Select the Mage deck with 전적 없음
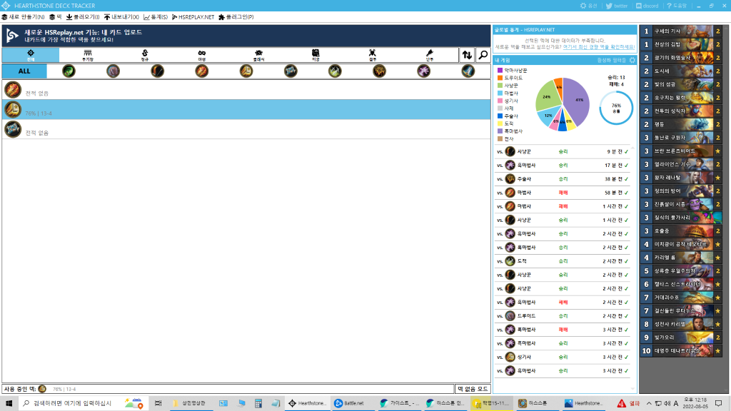The height and width of the screenshot is (411, 731). pos(246,89)
